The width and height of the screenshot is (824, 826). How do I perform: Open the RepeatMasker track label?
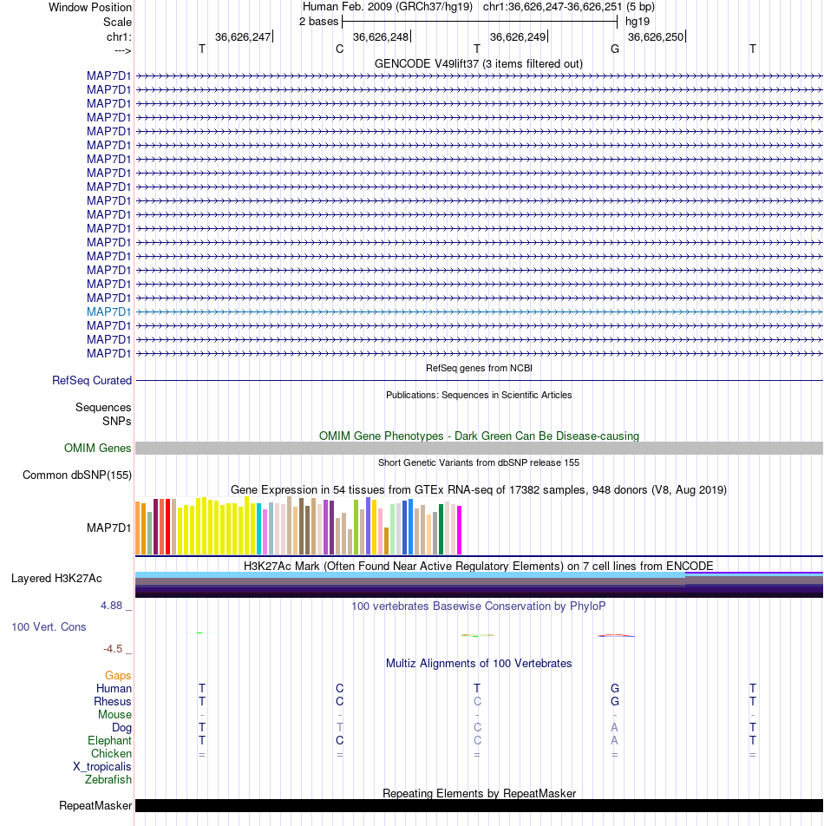[95, 805]
